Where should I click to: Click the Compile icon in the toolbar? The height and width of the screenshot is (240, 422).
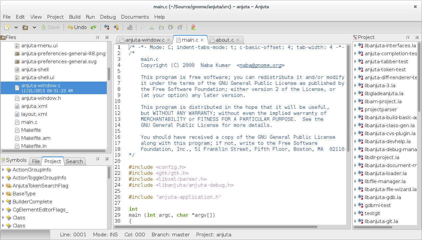(x=107, y=27)
